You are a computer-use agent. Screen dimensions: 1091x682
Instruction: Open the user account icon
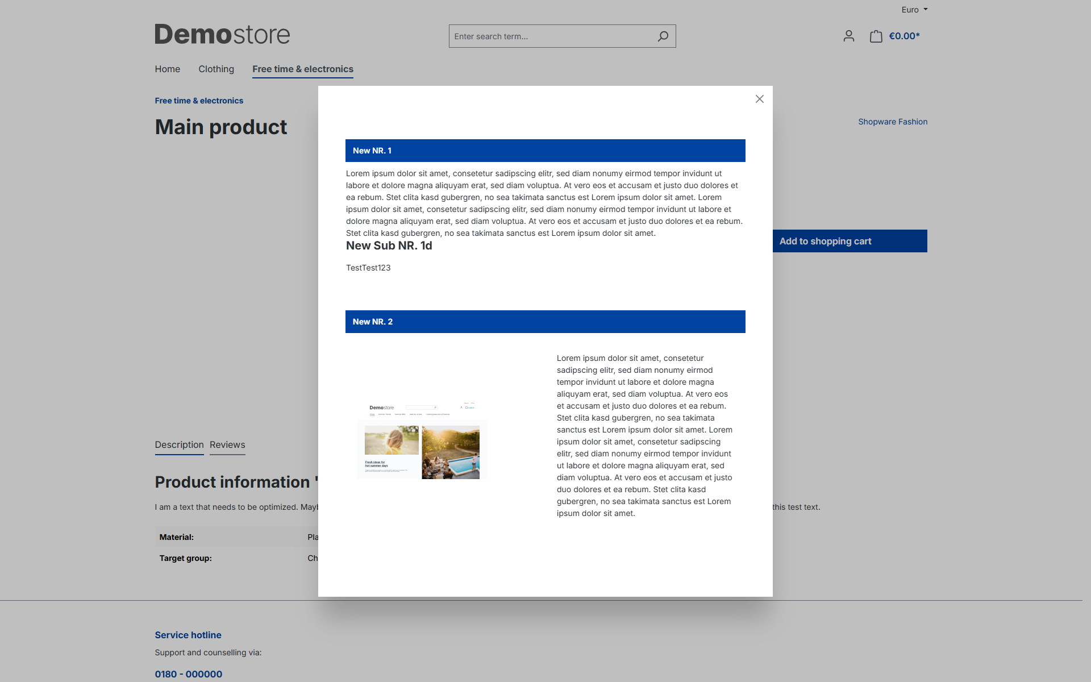849,36
